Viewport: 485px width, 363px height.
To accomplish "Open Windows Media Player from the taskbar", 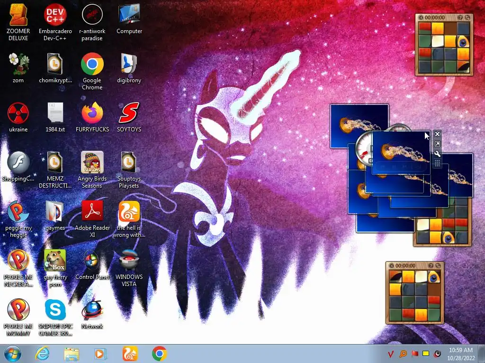I will tap(100, 354).
